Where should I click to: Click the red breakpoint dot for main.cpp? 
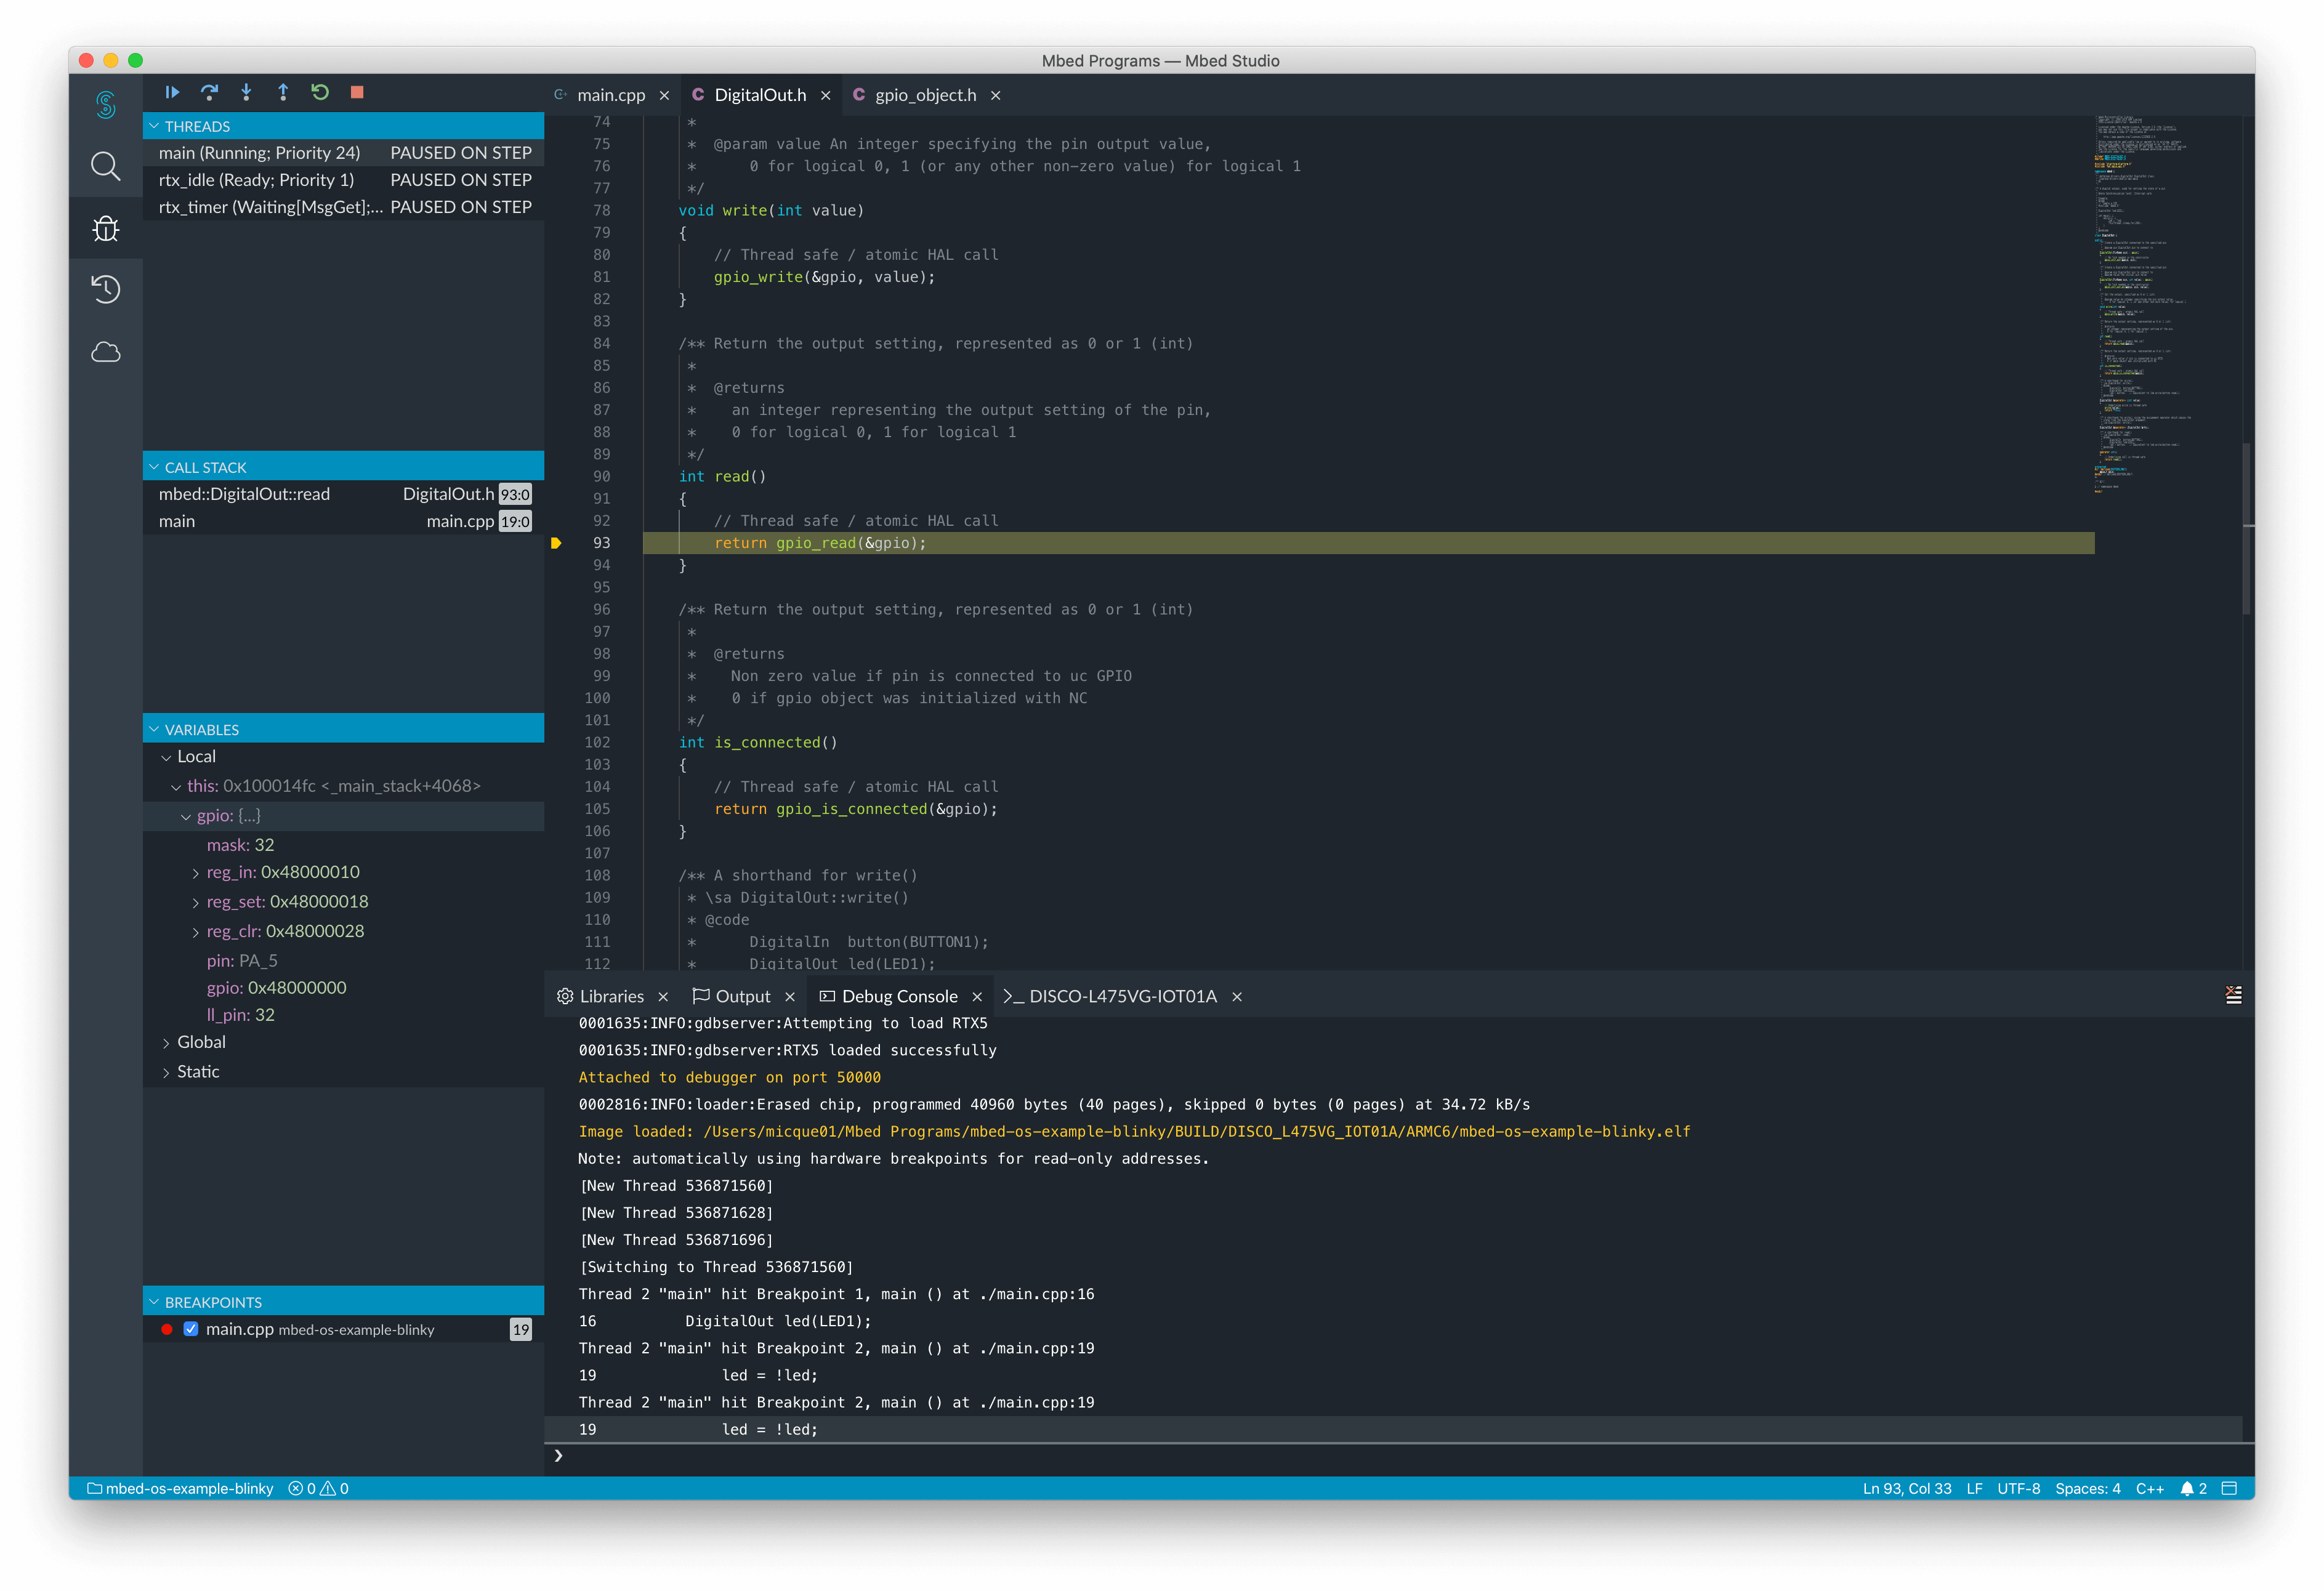(x=167, y=1329)
